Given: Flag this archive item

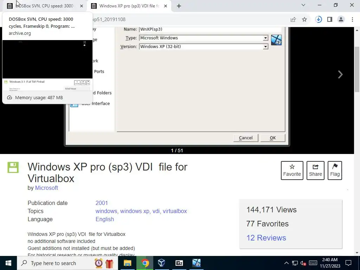Looking at the screenshot, I should tap(335, 171).
